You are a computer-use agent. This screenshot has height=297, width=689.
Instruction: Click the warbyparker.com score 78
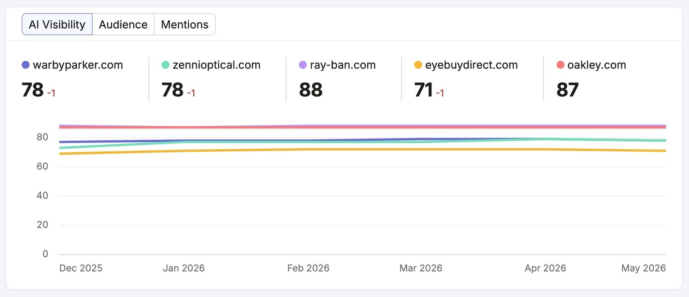pyautogui.click(x=33, y=90)
